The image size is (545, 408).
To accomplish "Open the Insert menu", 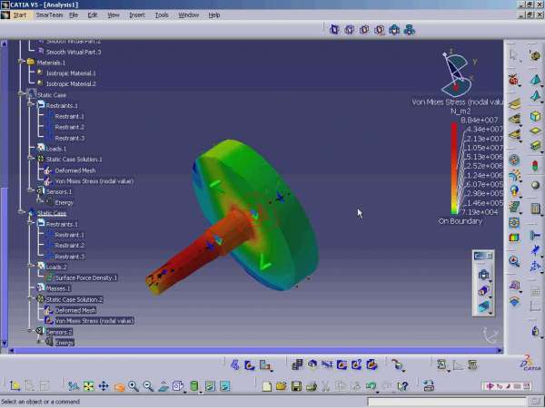I will point(137,15).
